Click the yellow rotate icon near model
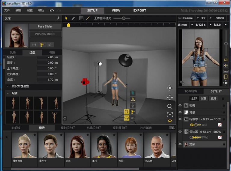Viewport: 231px width, 171px height. click(127, 118)
